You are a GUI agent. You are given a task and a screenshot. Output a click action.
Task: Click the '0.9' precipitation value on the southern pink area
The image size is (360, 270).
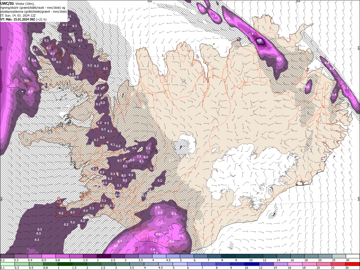pos(158,234)
